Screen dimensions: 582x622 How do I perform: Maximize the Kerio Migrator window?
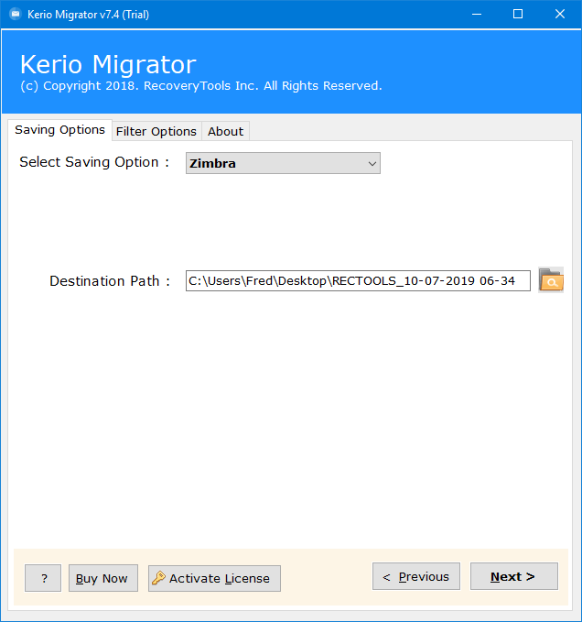tap(517, 15)
